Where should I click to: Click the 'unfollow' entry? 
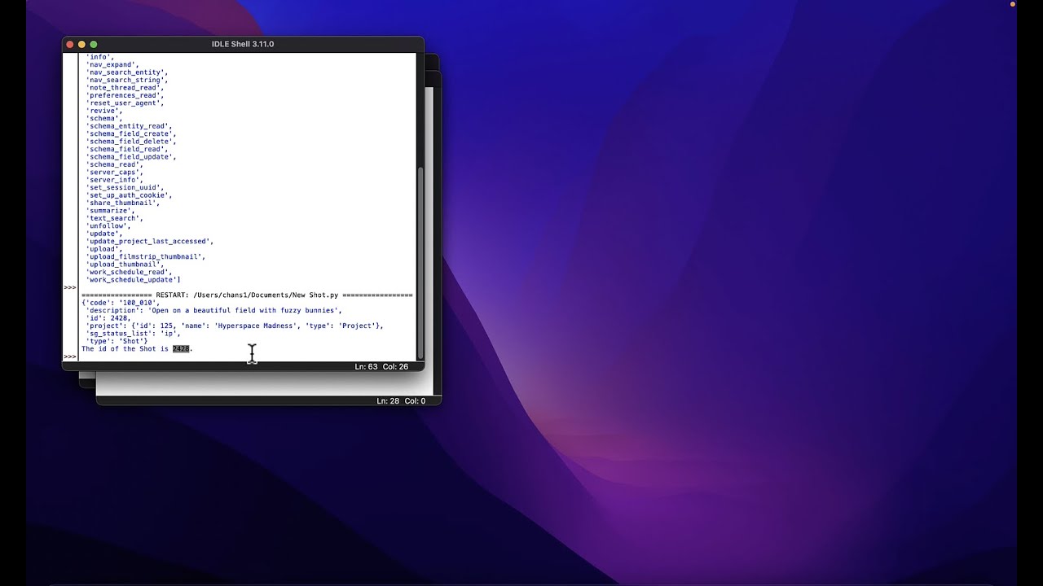click(108, 226)
